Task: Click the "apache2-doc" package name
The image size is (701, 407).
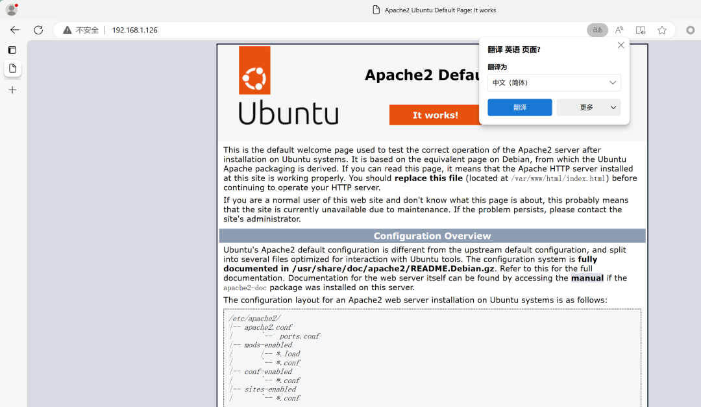Action: [x=245, y=288]
